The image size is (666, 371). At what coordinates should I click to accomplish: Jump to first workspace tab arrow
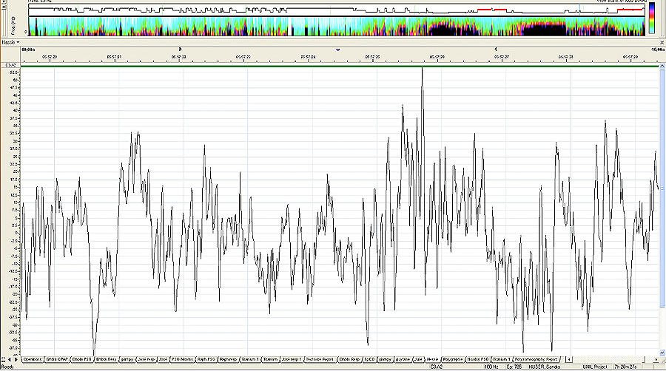[4, 359]
